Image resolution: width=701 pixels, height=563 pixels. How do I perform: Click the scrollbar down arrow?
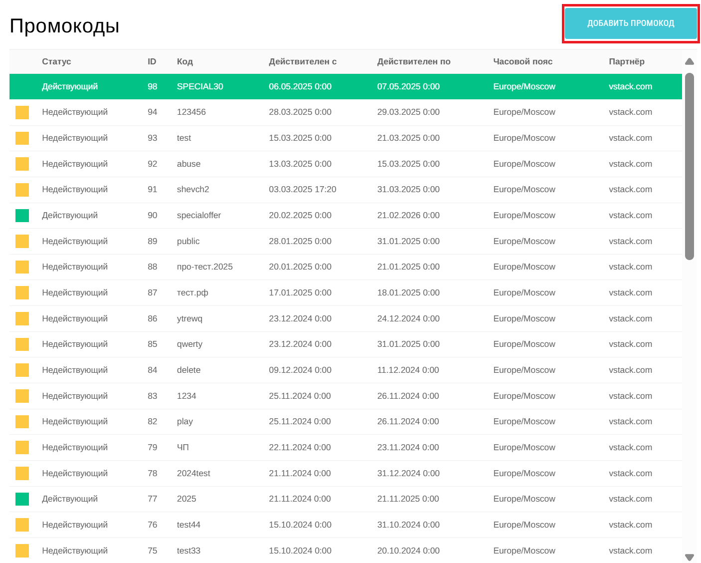coord(690,558)
